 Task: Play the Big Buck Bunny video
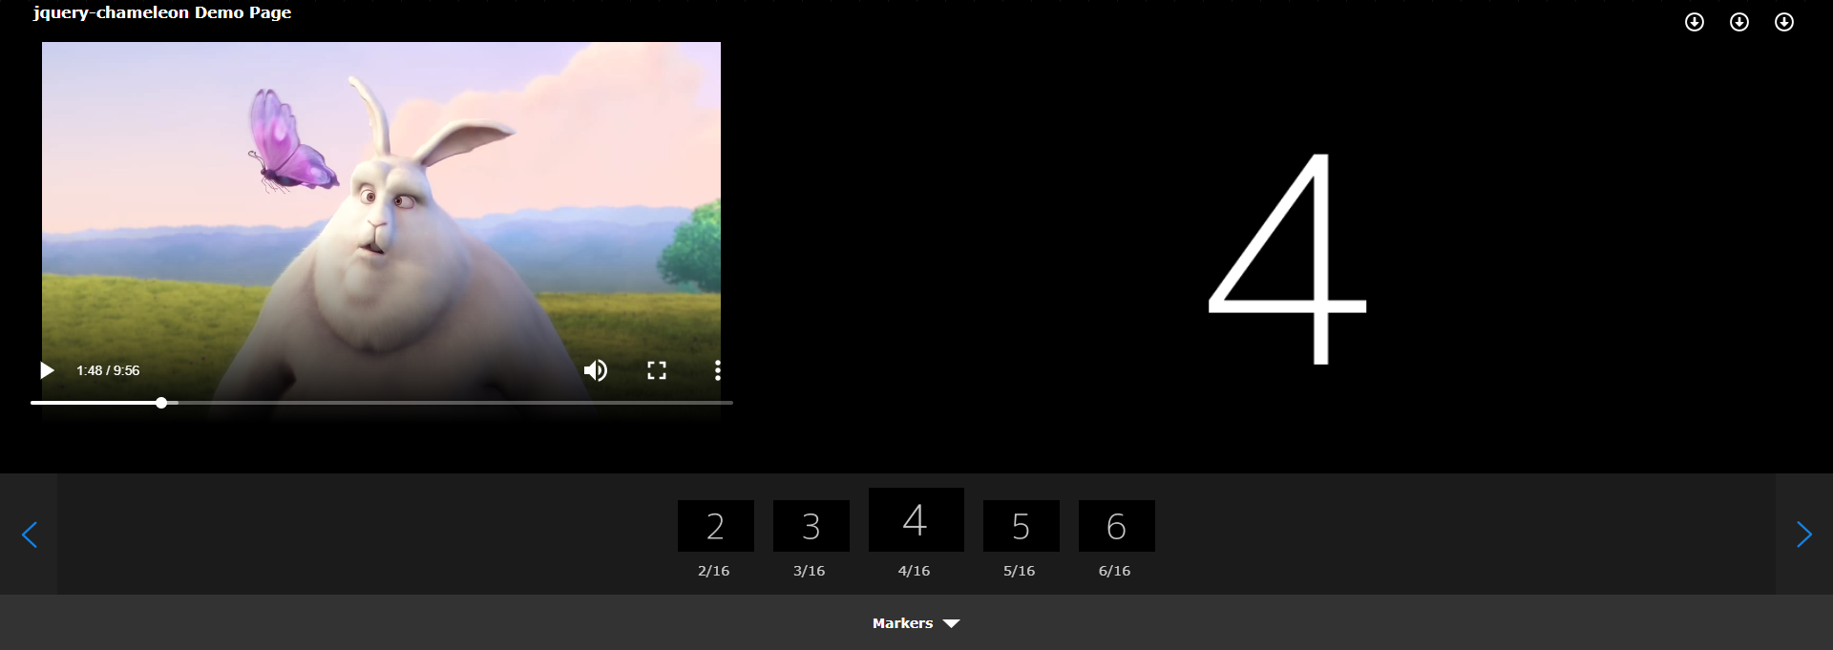point(47,370)
